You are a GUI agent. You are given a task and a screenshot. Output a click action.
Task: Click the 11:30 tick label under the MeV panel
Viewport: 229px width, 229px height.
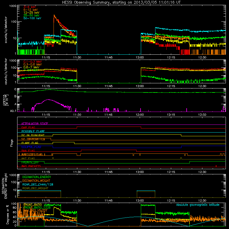coord(77,86)
